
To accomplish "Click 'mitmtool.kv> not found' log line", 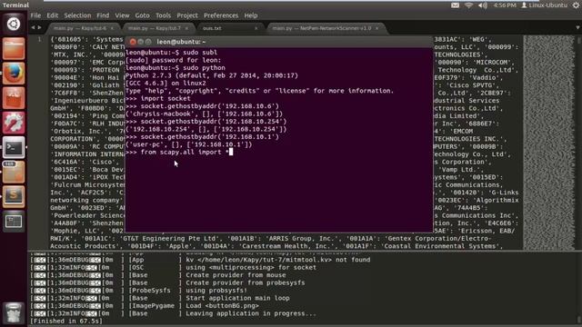I will point(278,260).
